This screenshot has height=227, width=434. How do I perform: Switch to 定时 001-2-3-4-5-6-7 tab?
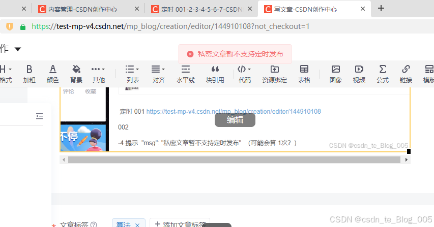[x=201, y=9]
